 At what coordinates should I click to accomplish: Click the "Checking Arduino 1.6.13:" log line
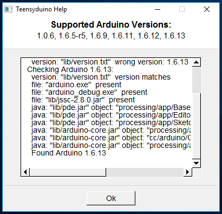(70, 69)
